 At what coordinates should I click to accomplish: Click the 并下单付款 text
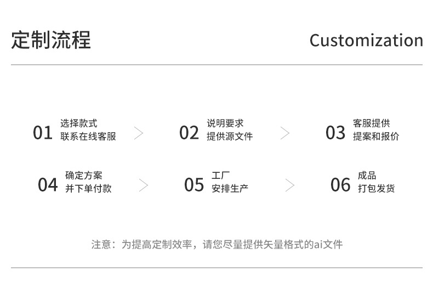click(x=88, y=189)
